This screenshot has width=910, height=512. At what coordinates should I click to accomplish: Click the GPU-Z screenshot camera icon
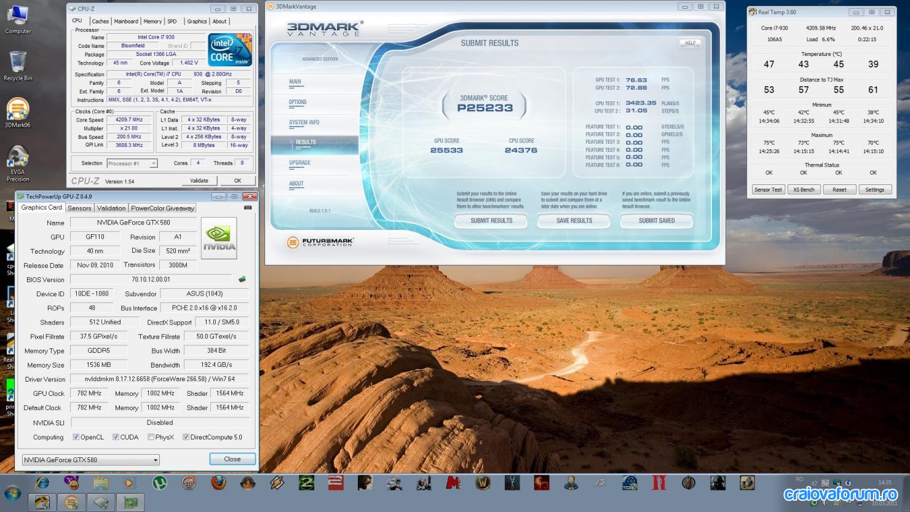click(x=248, y=208)
